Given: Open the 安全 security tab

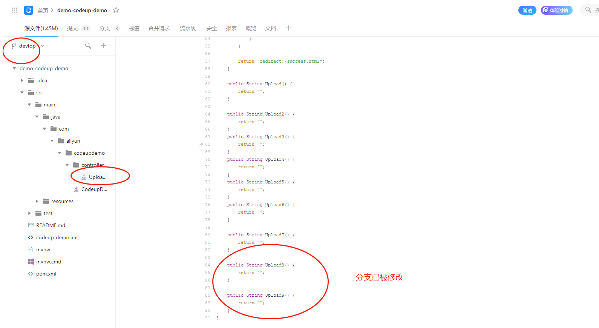Looking at the screenshot, I should tap(212, 28).
